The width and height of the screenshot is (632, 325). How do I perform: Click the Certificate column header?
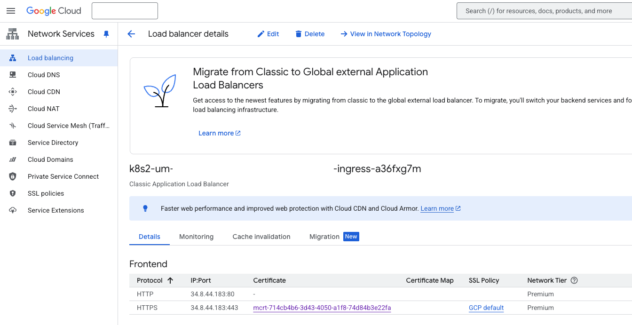[x=269, y=280]
